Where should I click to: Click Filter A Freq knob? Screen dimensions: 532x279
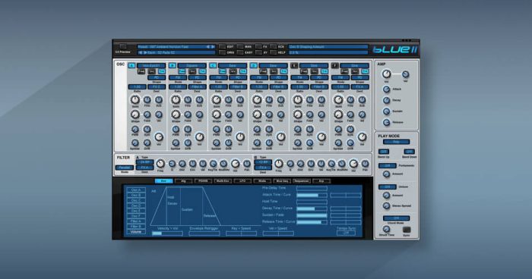pos(160,164)
